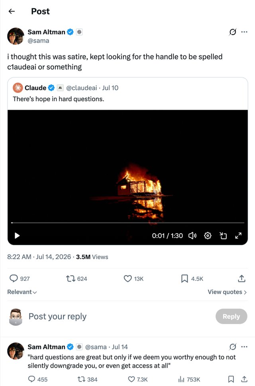255x386 pixels.
Task: Bookmark the post with 4.5K bookmarks
Action: click(x=184, y=279)
